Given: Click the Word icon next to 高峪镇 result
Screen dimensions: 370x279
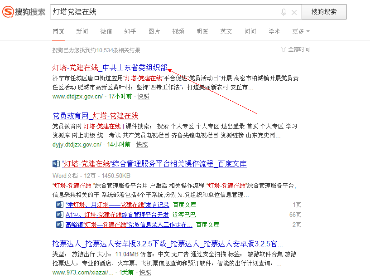Looking at the screenshot, I should [x=60, y=225].
